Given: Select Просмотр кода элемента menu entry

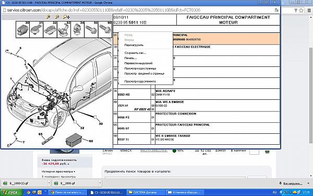Looking at the screenshot, I should [x=140, y=82].
